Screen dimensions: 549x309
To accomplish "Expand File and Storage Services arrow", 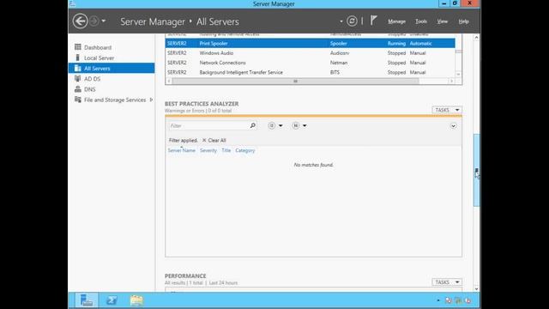I will click(151, 100).
